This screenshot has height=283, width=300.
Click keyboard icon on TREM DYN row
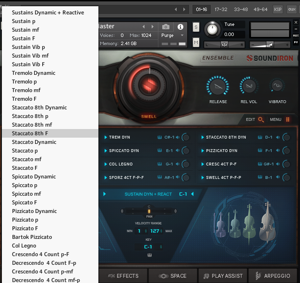coord(159,137)
